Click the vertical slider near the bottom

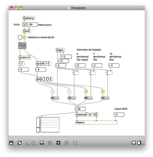click(x=38, y=125)
